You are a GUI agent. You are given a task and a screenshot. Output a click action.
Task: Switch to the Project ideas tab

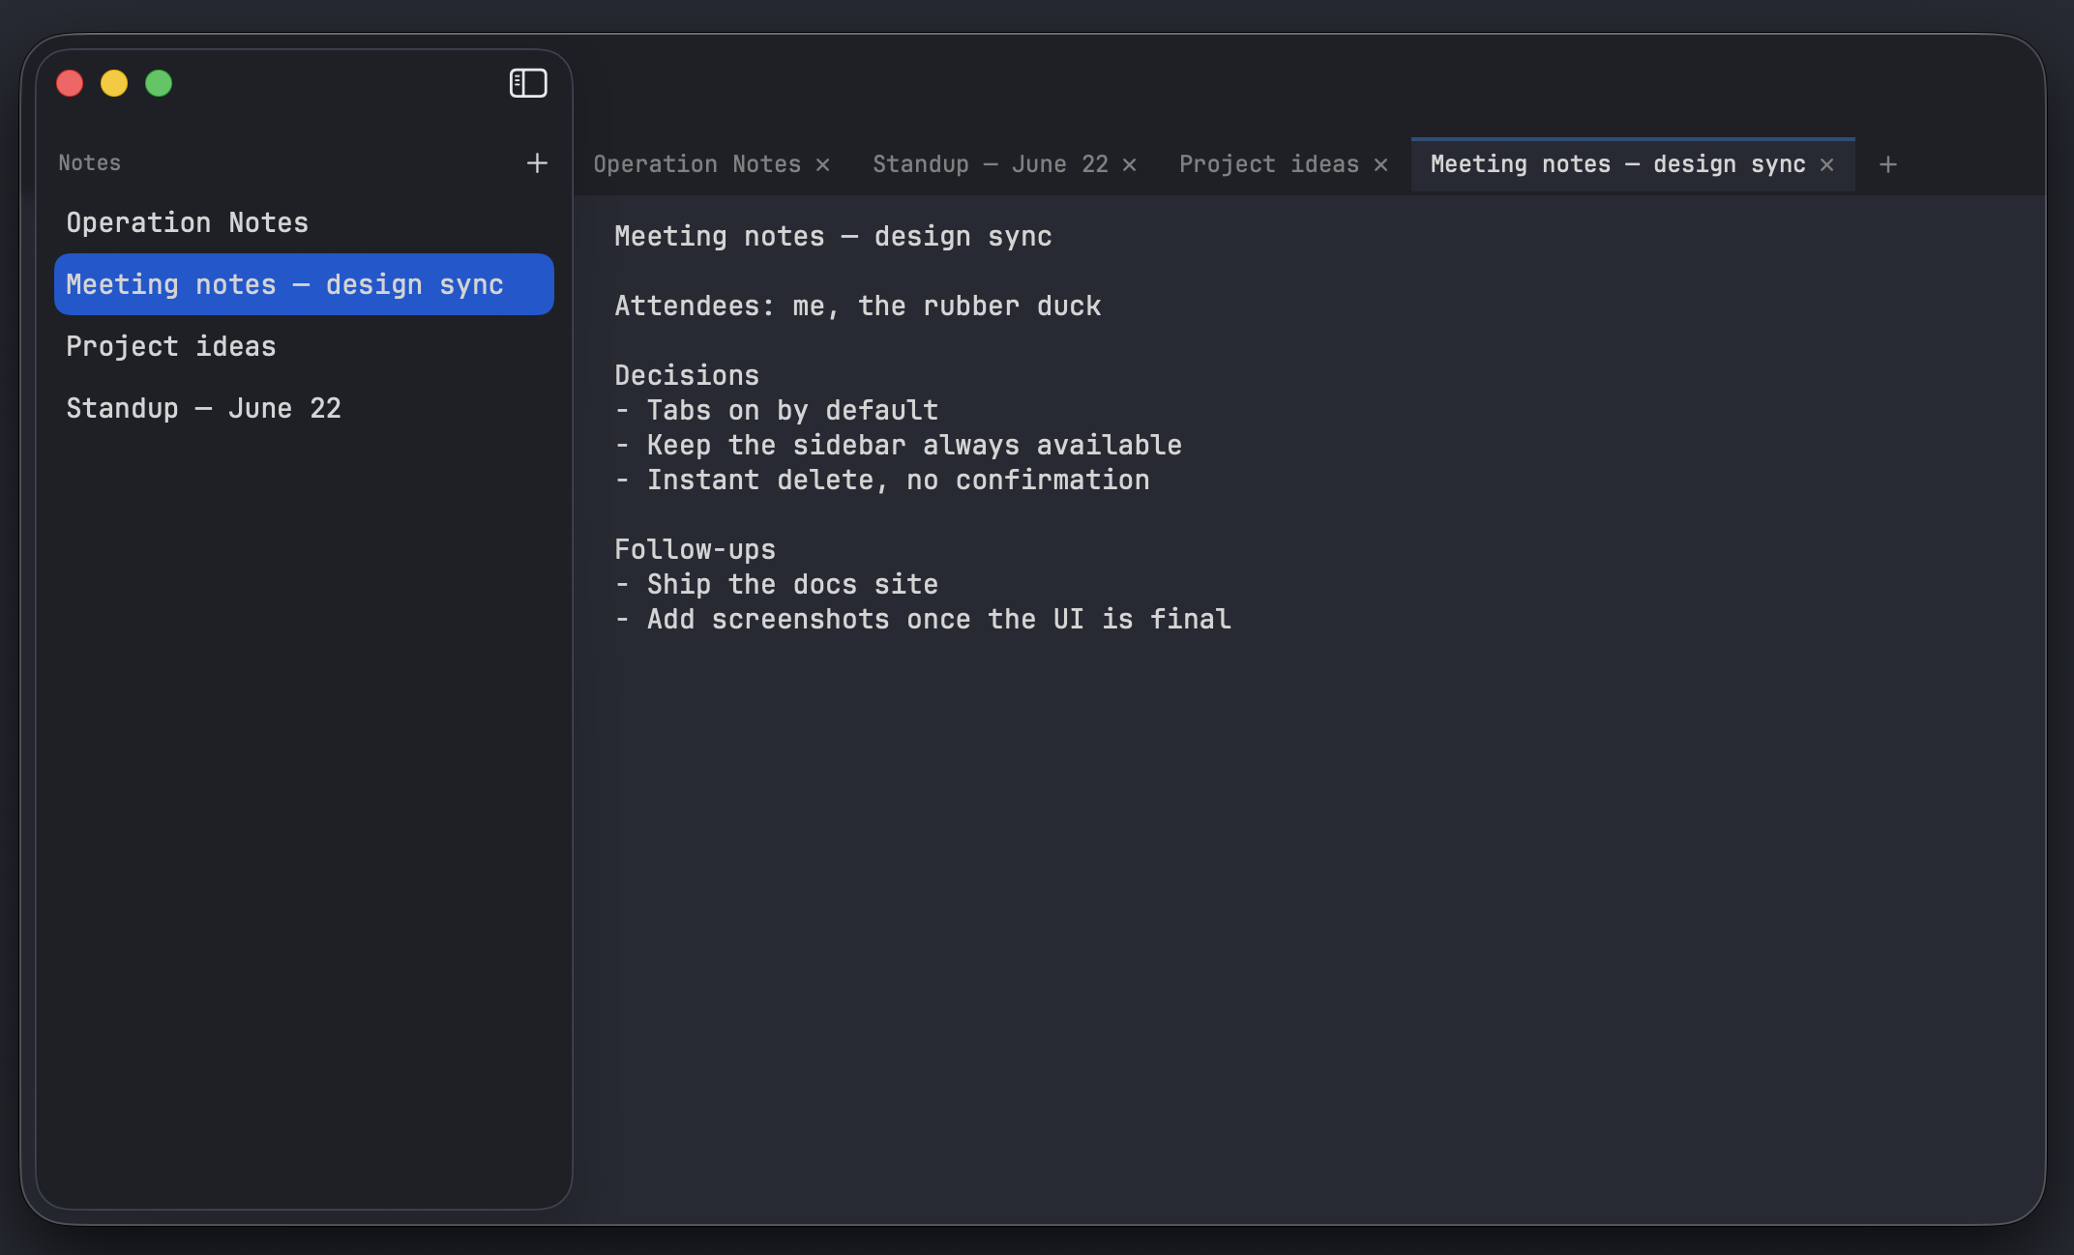1268,164
